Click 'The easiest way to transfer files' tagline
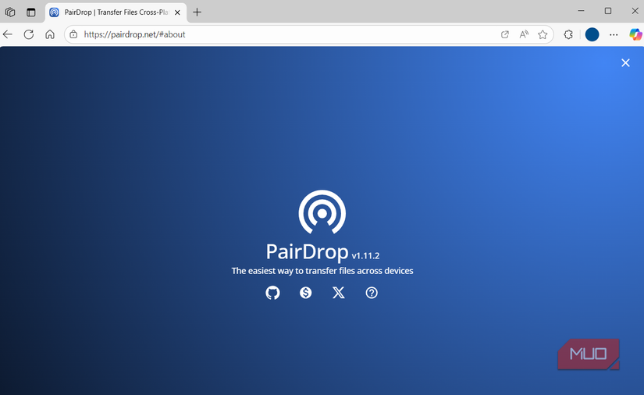 322,271
